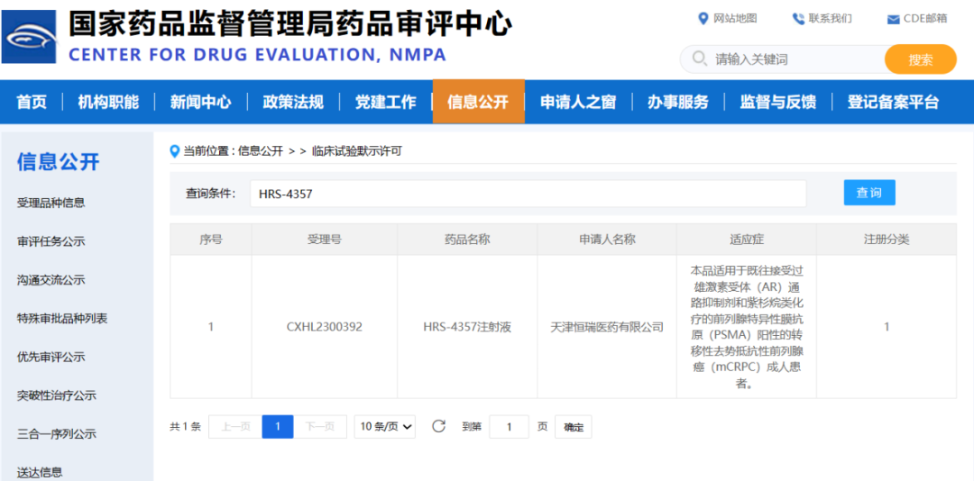Open the 登记备案平台 menu
This screenshot has height=481, width=974.
[x=893, y=102]
